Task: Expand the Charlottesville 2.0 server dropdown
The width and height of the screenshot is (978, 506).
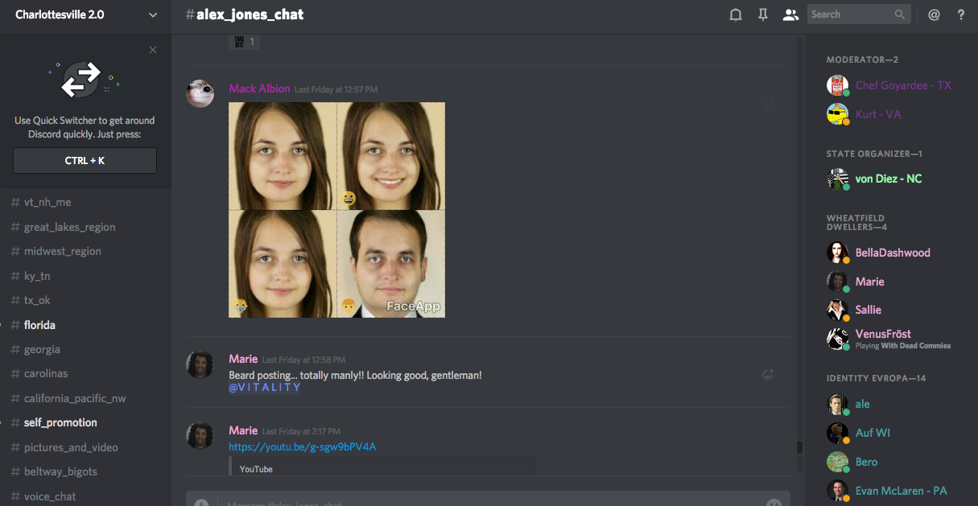Action: point(153,14)
